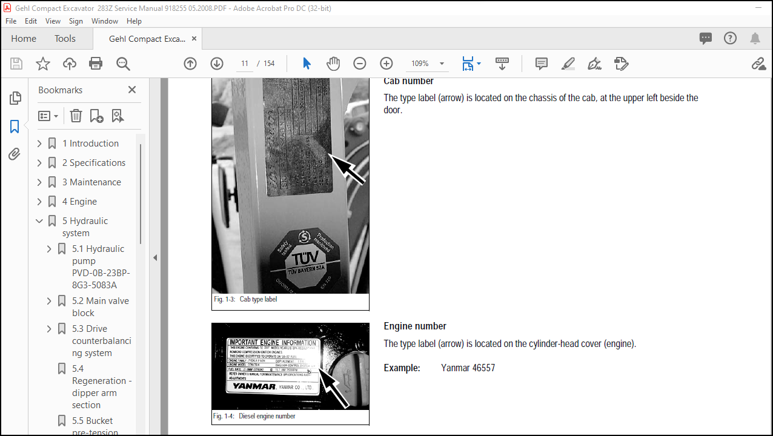The height and width of the screenshot is (436, 773).
Task: Open the Edit menu
Action: click(31, 21)
